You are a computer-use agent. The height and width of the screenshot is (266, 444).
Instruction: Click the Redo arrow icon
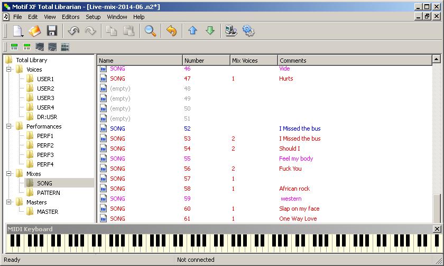click(90, 31)
